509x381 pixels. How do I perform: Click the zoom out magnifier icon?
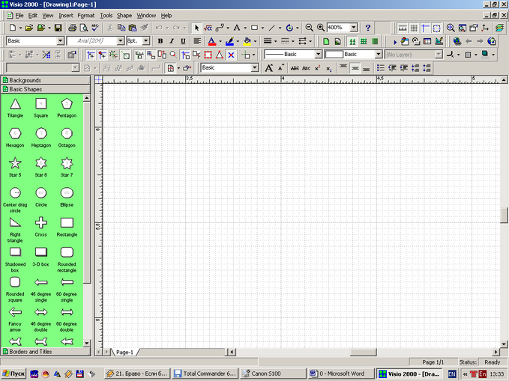309,28
